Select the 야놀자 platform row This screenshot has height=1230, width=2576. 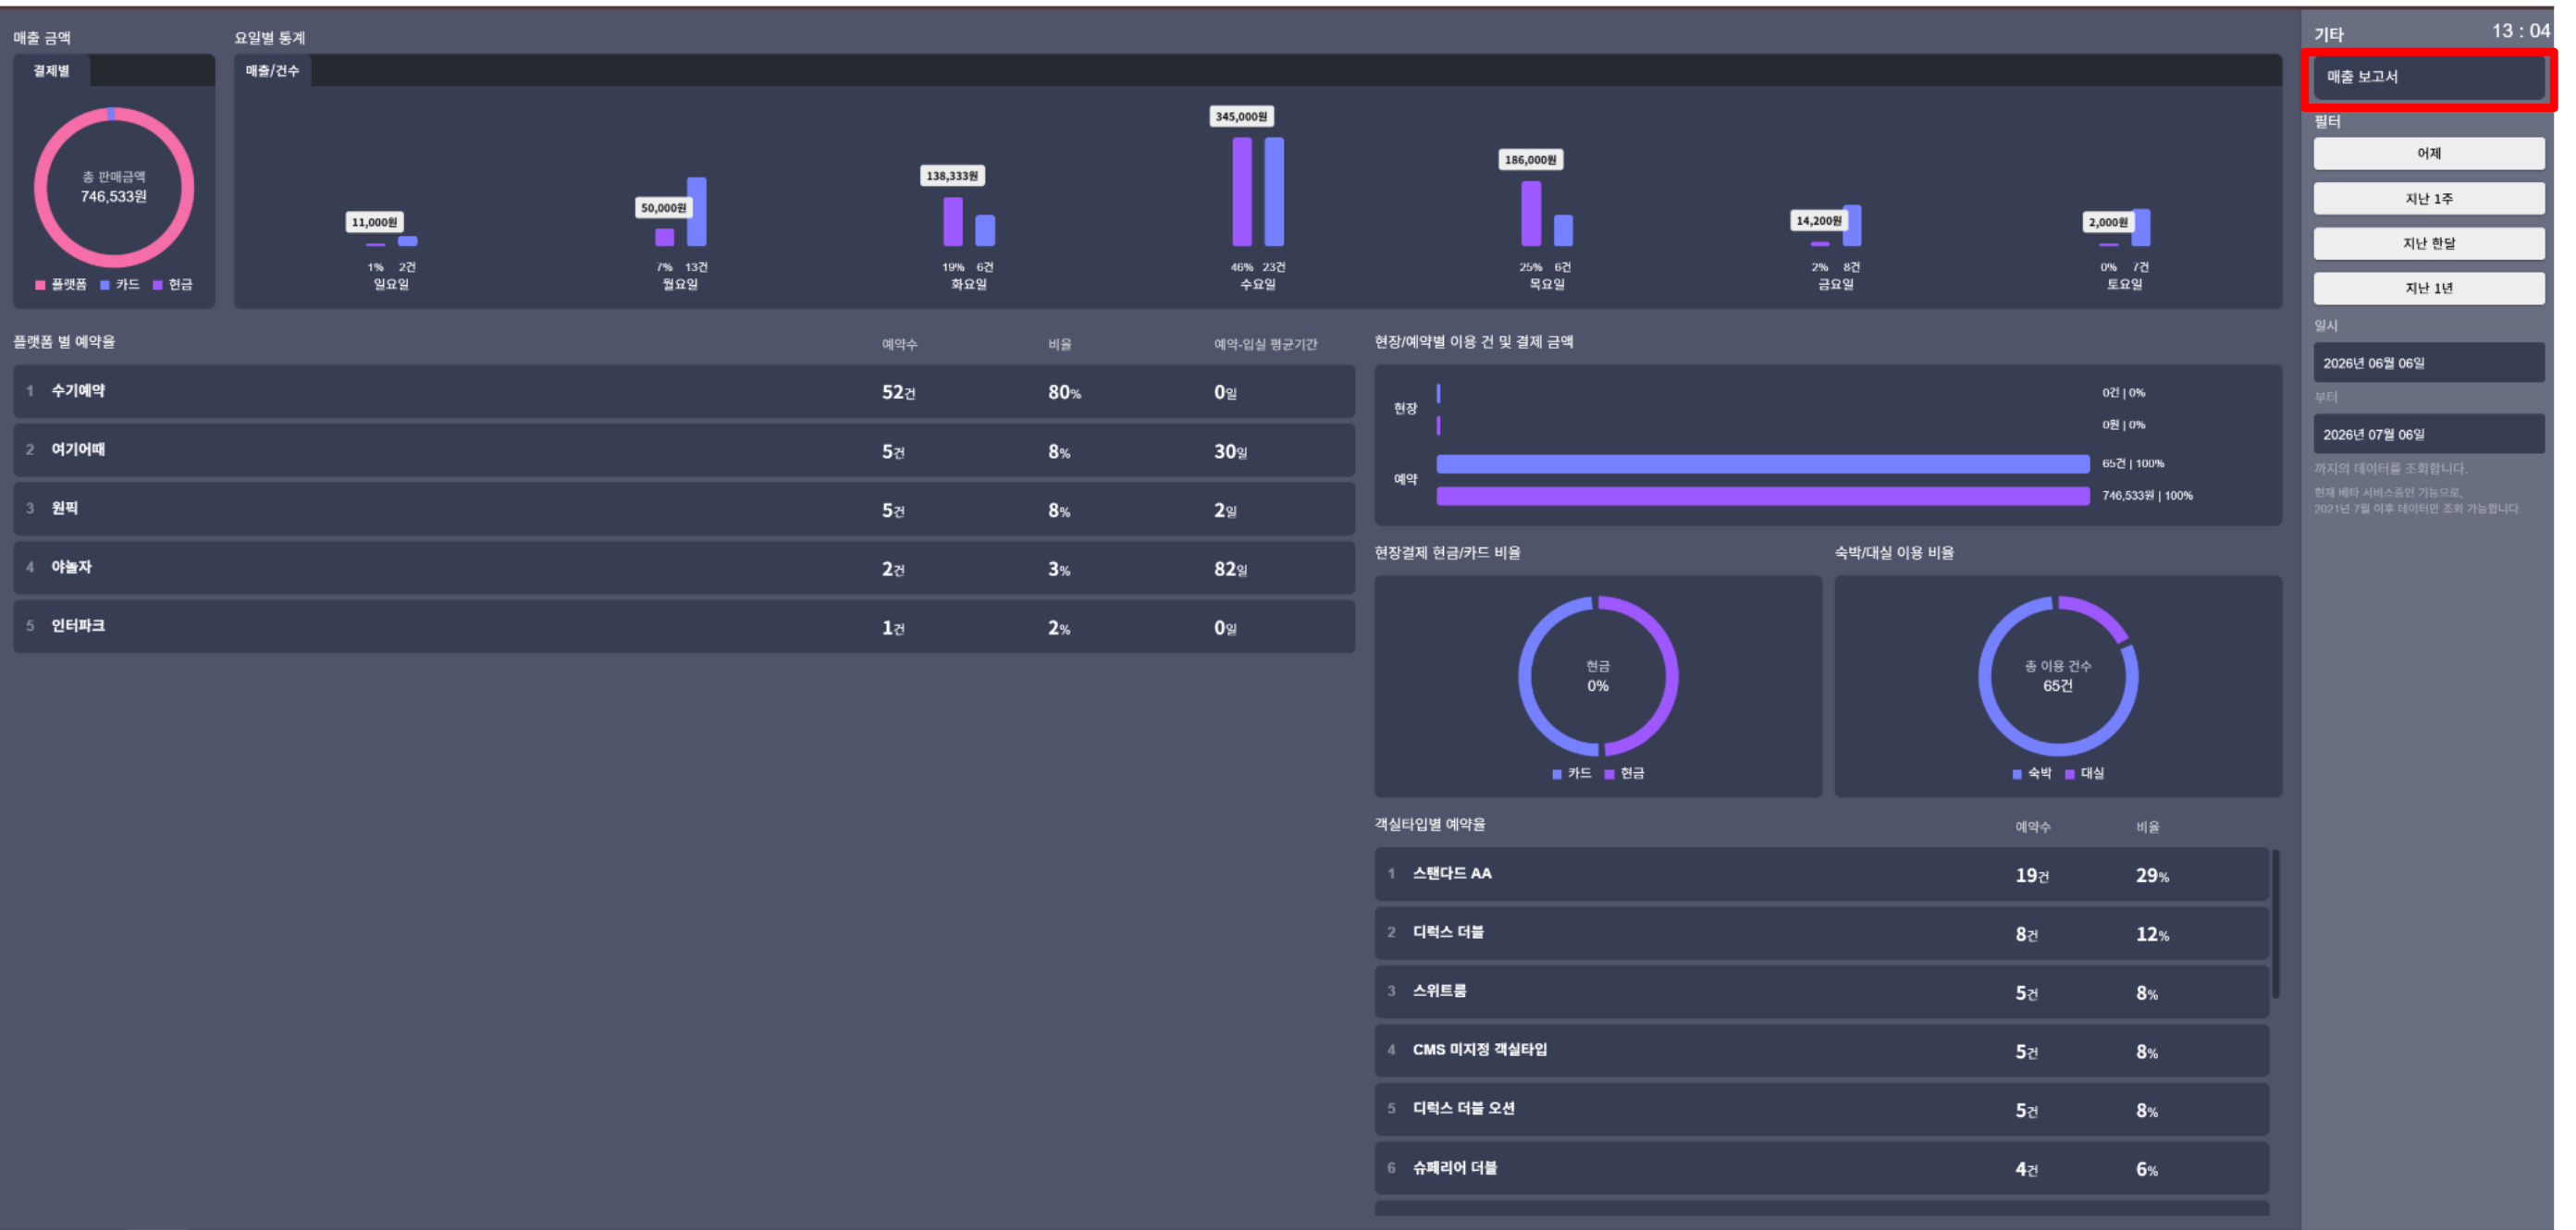click(x=684, y=568)
